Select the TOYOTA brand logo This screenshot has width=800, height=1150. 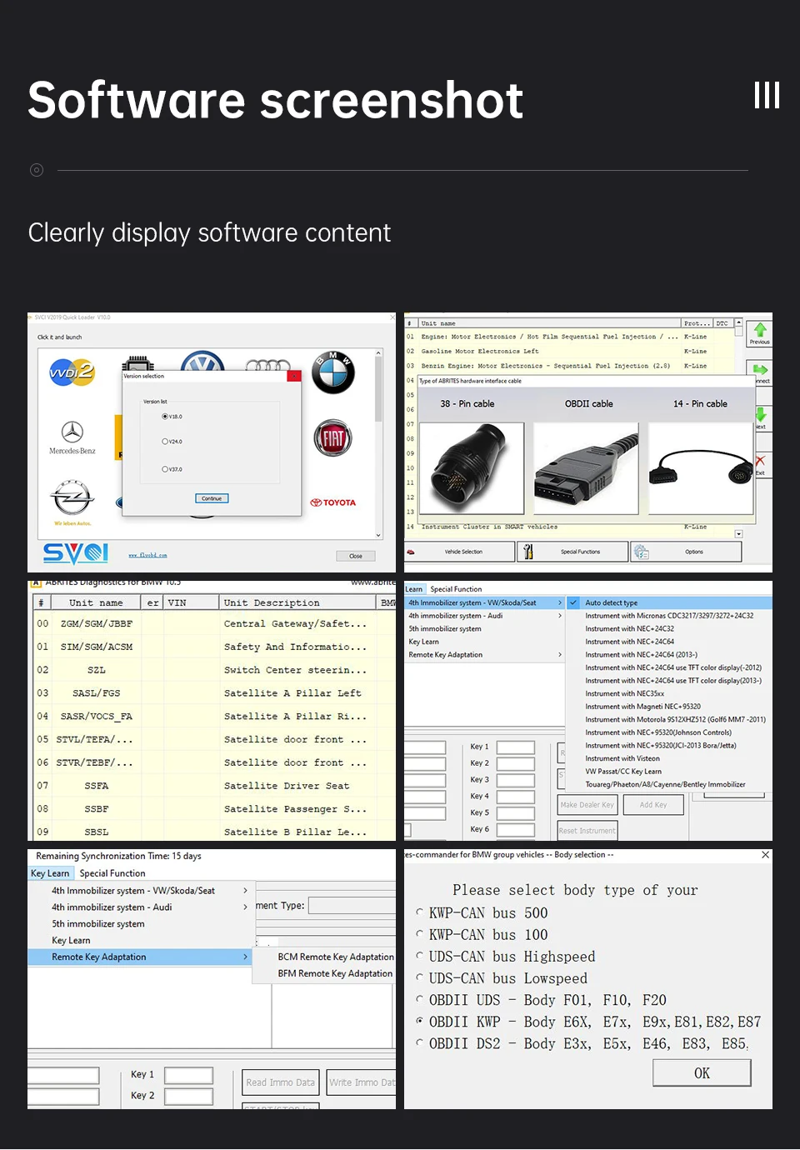(333, 502)
